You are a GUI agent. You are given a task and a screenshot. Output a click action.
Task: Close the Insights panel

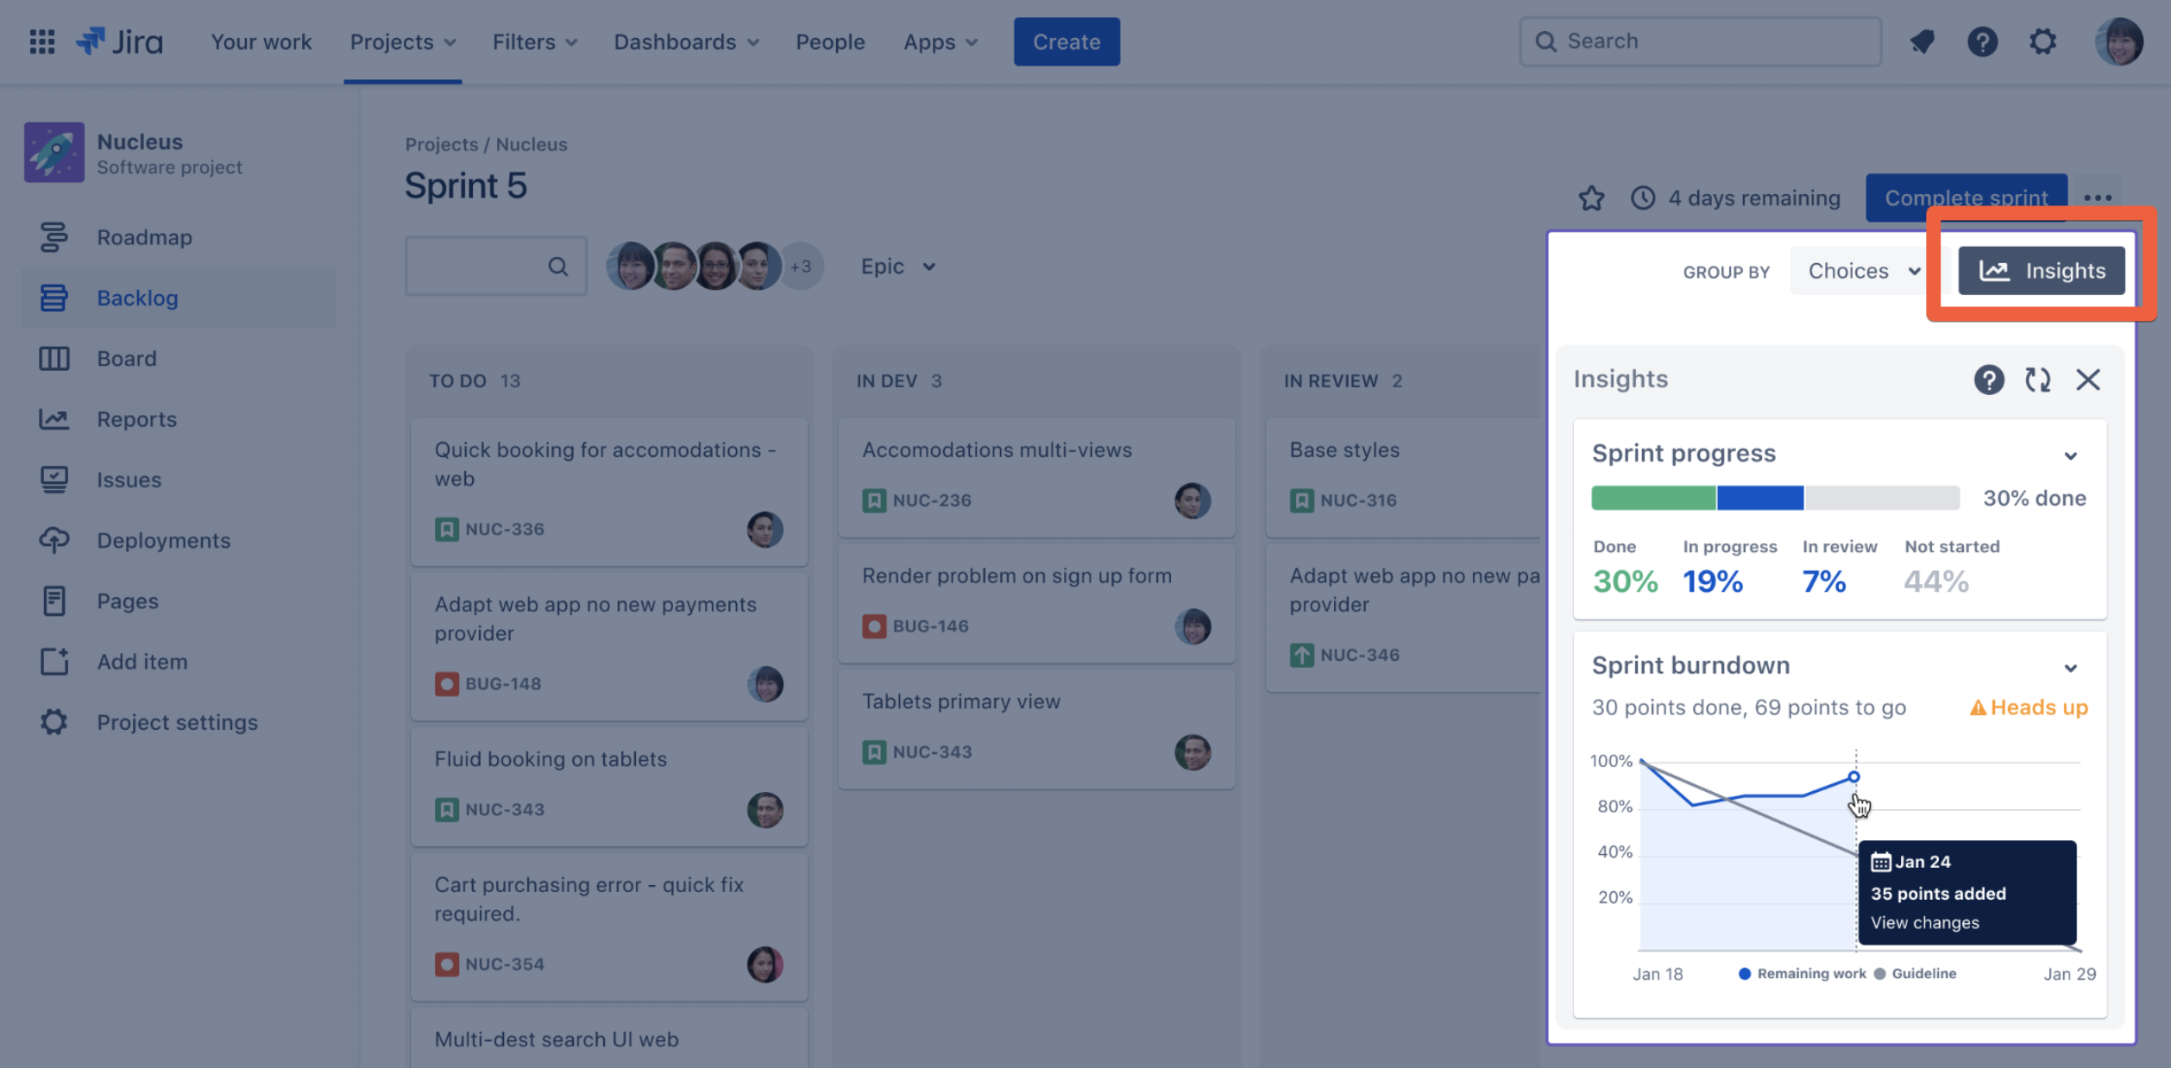(2088, 380)
